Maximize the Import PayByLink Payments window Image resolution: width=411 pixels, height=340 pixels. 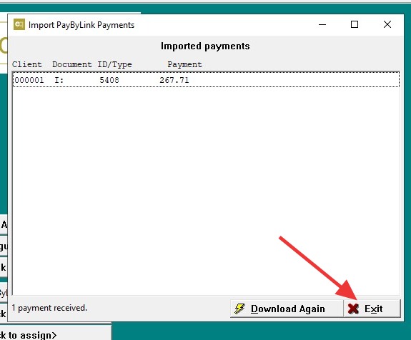coord(355,24)
